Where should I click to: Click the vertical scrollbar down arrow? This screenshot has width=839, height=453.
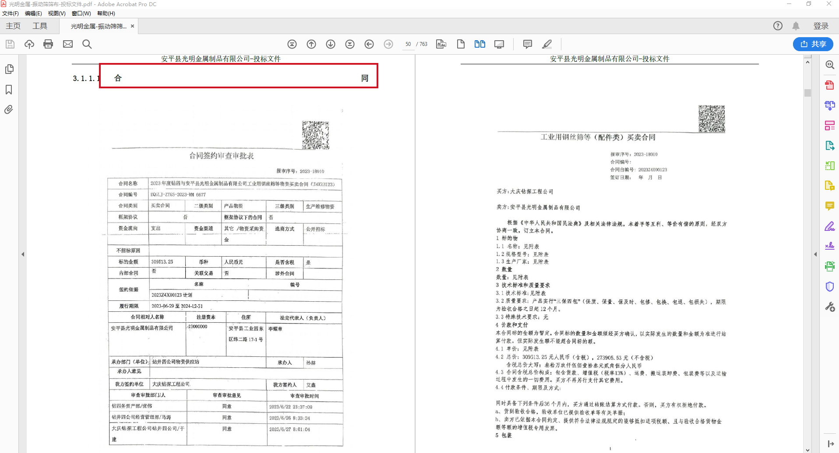[808, 450]
